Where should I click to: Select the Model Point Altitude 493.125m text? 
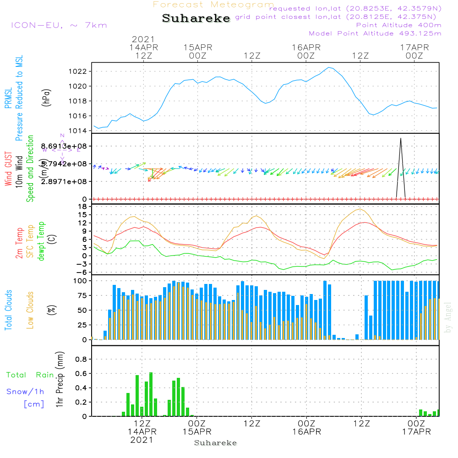(375, 33)
